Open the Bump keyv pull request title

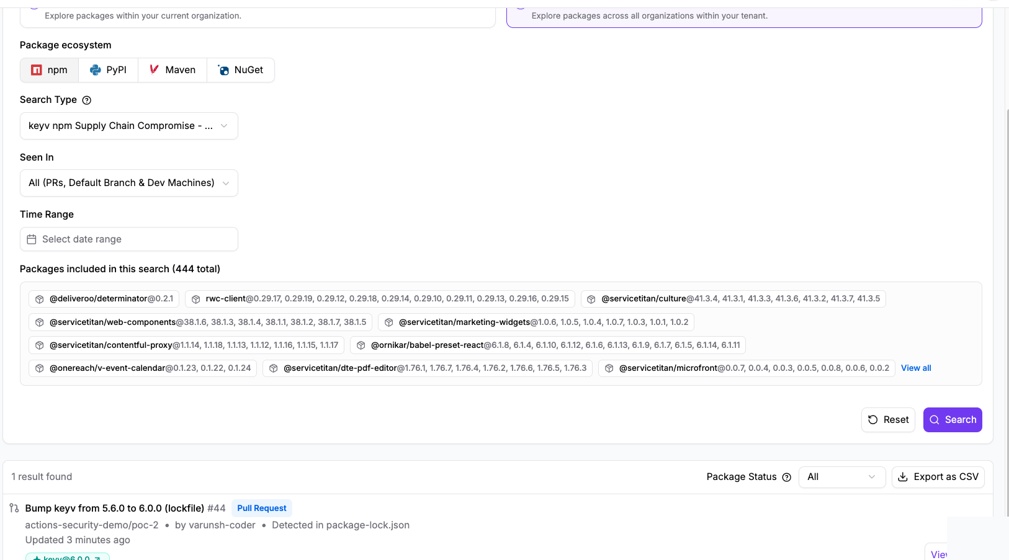tap(115, 509)
